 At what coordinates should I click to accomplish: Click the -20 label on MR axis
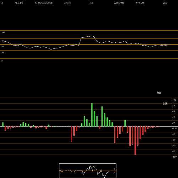coord(174,134)
